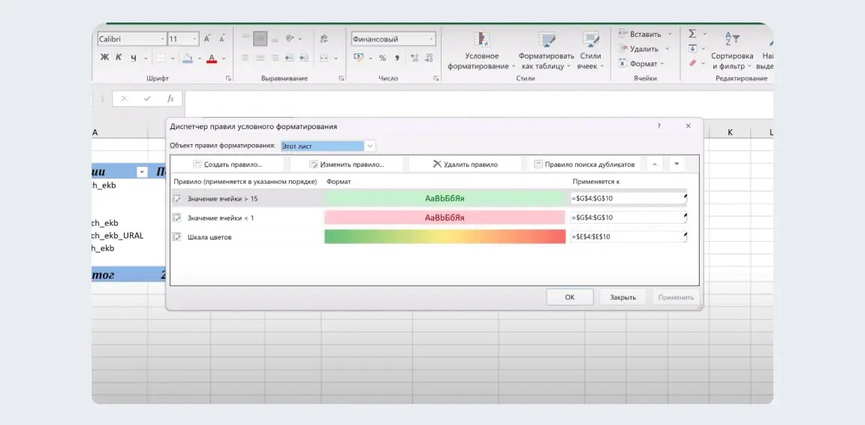This screenshot has width=865, height=425.
Task: Decrease decimal places
Action: pos(429,58)
